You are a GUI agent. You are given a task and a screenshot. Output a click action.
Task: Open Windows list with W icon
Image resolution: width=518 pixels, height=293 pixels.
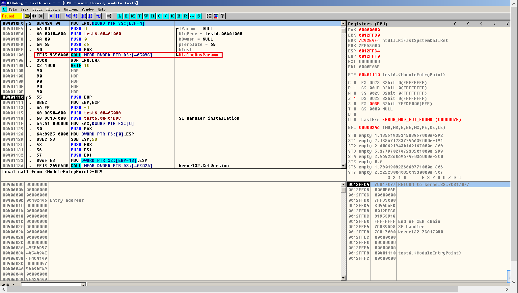(146, 16)
